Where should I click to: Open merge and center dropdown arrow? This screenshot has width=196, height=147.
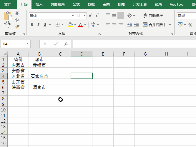pos(170,25)
